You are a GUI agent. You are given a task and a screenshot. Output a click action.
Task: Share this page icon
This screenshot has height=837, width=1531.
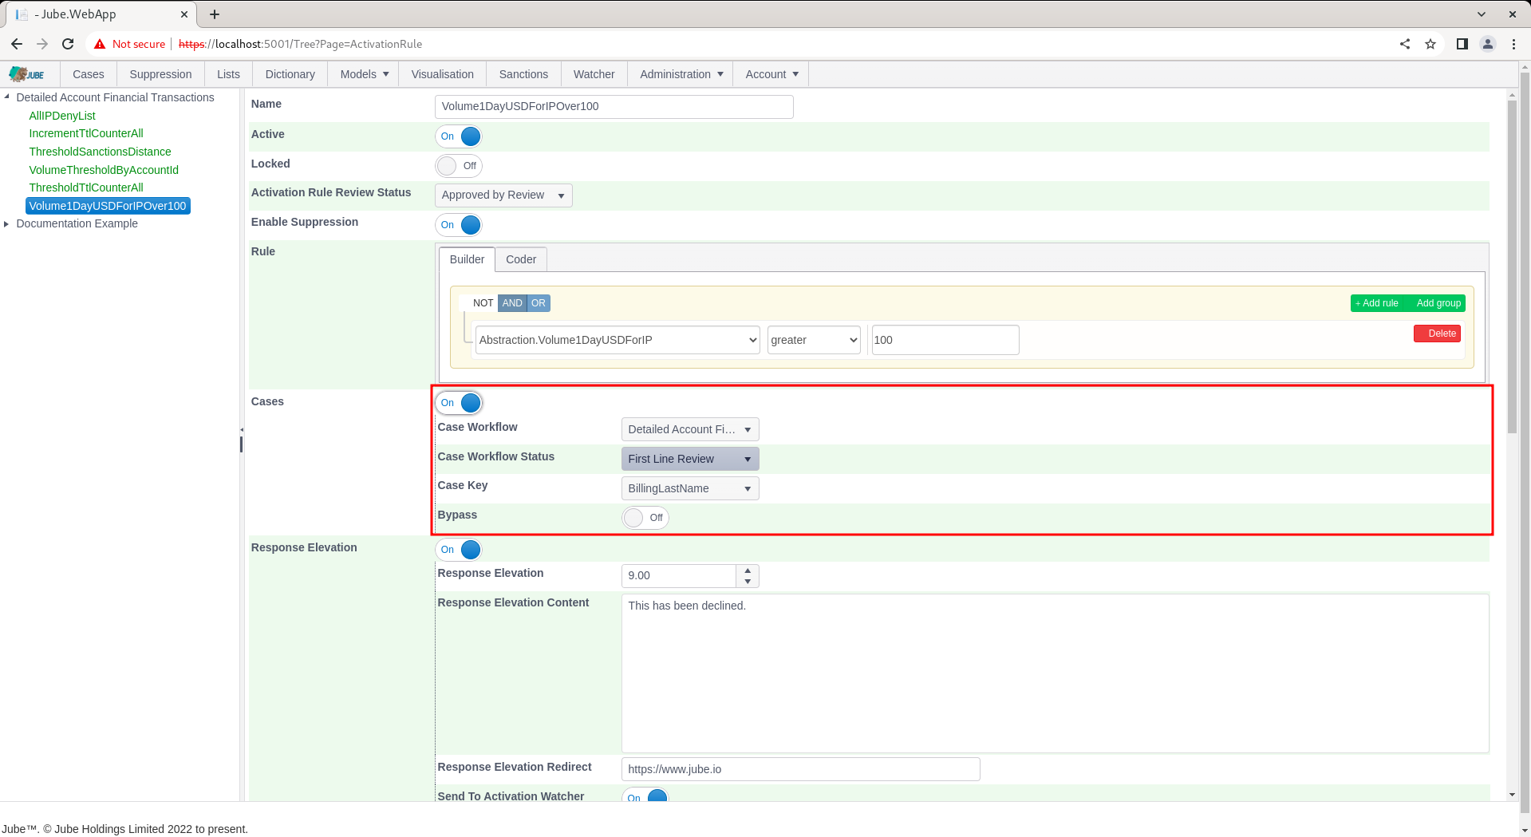pos(1405,44)
